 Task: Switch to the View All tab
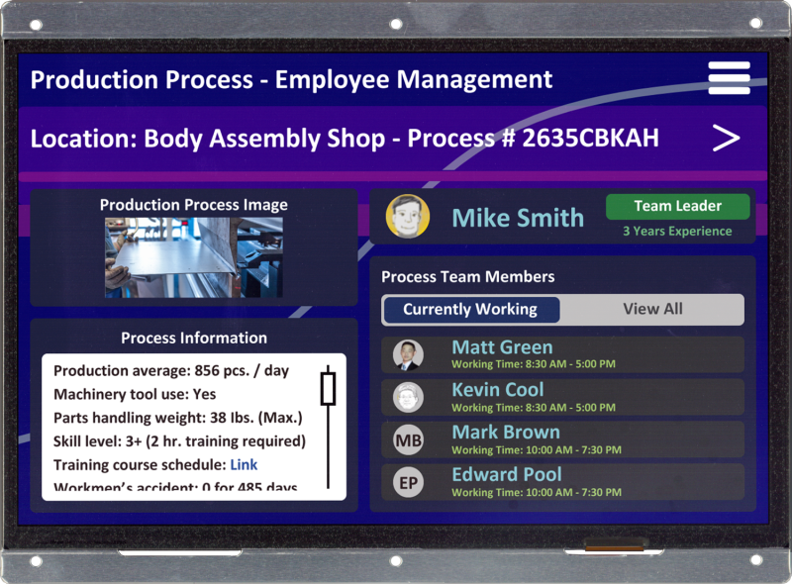(x=652, y=310)
